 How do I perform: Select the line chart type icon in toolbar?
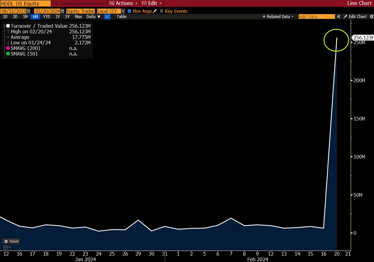(x=107, y=17)
